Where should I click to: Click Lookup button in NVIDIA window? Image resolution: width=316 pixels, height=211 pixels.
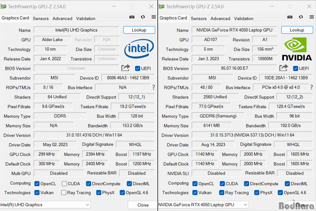(297, 30)
